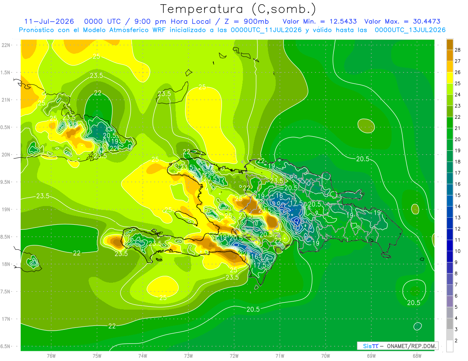Viewport: 468px width, 361px height.
Task: Click the '2' label on the color scale
Action: click(x=456, y=341)
